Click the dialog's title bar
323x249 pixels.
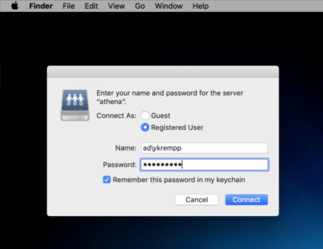162,72
